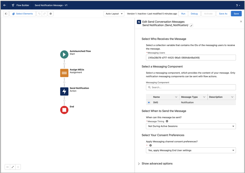
Task: Click the Run button
Action: click(x=183, y=14)
